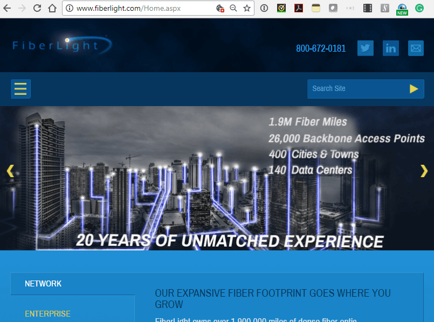
Task: Click inside the Search Site field
Action: click(x=350, y=88)
